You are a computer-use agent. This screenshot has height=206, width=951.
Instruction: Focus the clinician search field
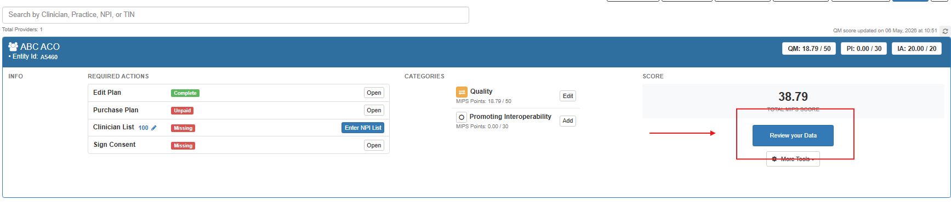point(236,15)
